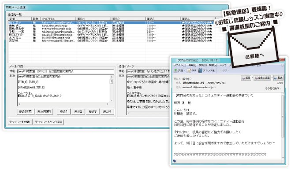The width and height of the screenshot is (291, 169).
Task: Click the テンプレートを開く button
Action: (x=20, y=122)
